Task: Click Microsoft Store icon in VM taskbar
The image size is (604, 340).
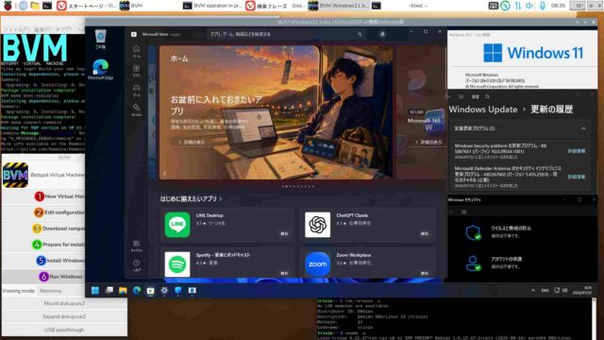Action: 151,290
